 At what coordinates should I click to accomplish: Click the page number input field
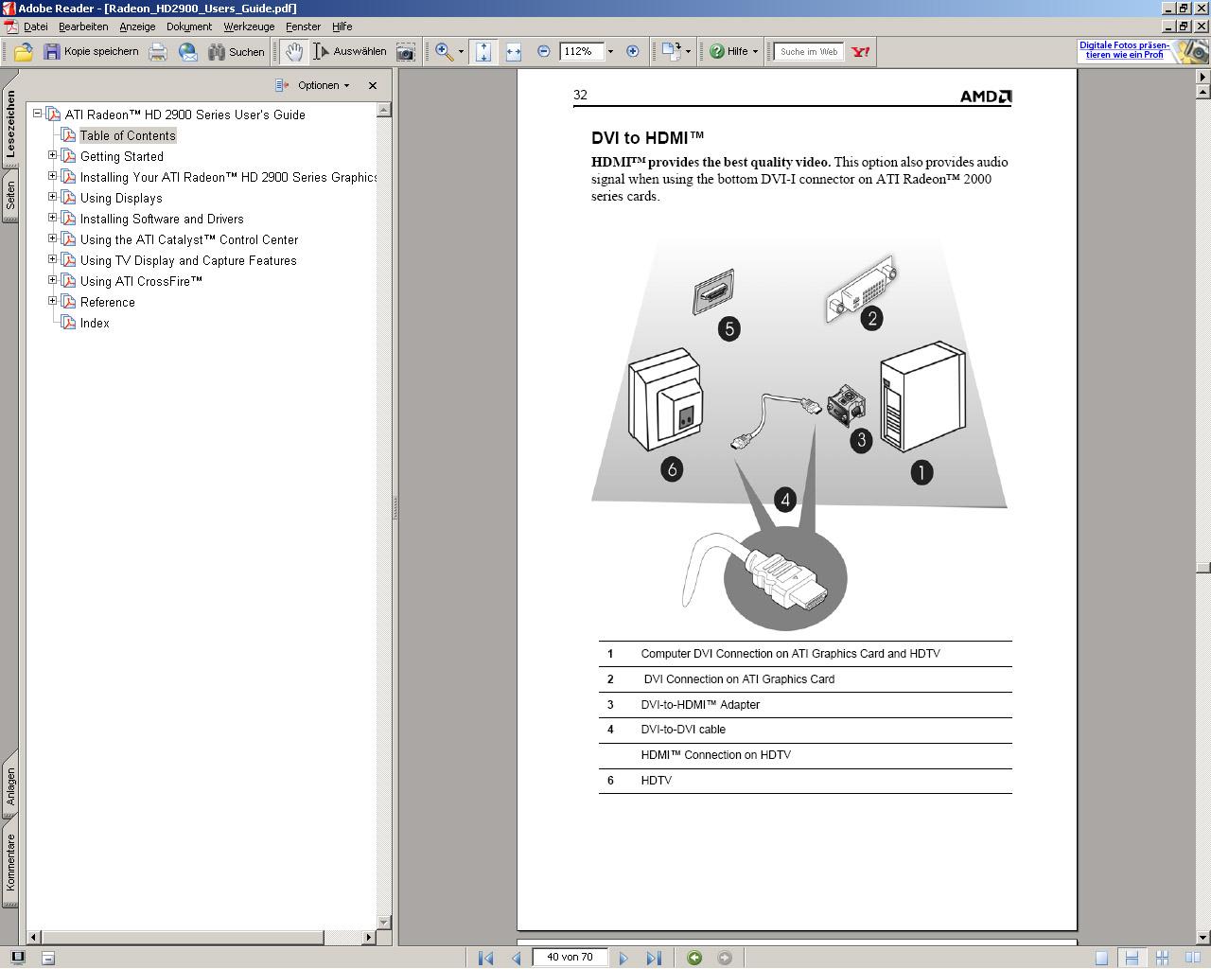[570, 958]
